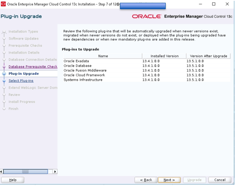
Task: Open Database Prerequisite Check step link
Action: point(33,66)
